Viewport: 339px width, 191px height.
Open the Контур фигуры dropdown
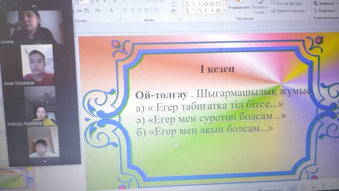tap(288, 3)
